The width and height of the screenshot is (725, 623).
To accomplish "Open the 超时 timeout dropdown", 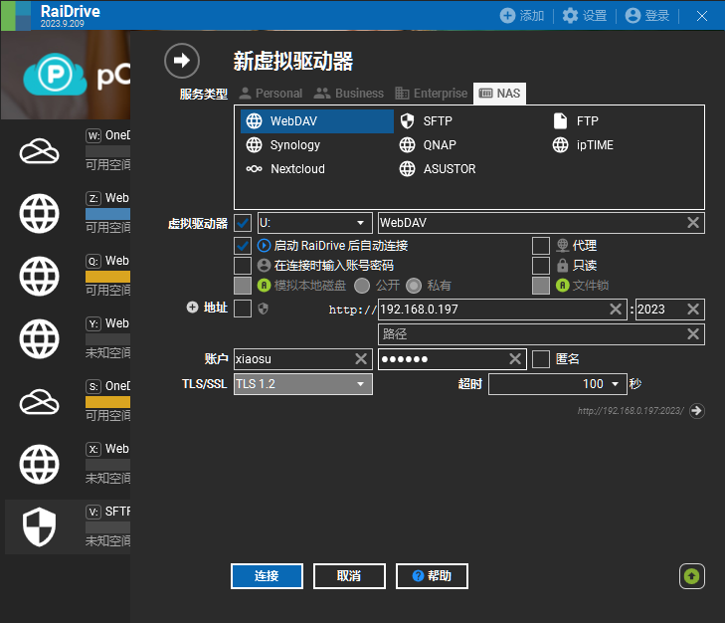I will click(617, 384).
